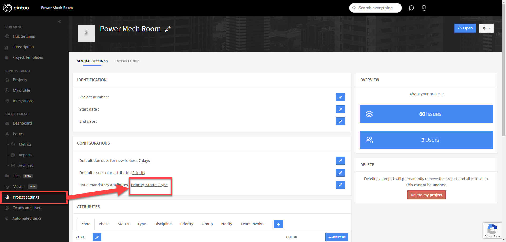Screen dimensions: 506x242
Task: Open Integrations in the General Menu
Action: click(23, 101)
